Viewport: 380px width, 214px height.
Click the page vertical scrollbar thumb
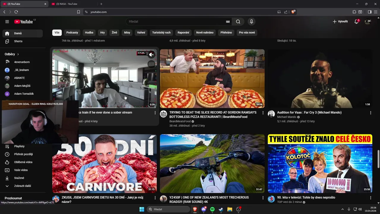[x=378, y=159]
